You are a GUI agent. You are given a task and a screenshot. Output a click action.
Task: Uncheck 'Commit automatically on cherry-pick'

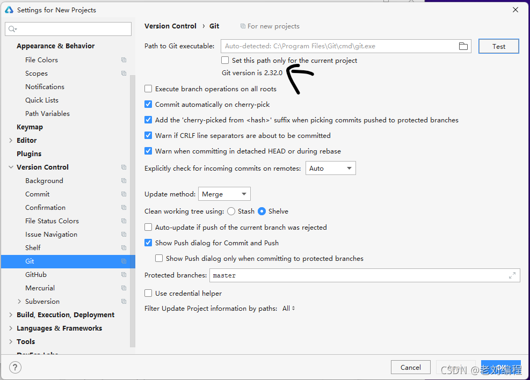(x=148, y=104)
